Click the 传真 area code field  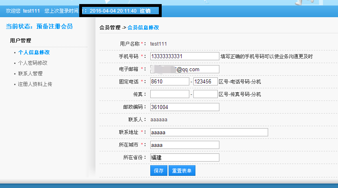coord(170,94)
